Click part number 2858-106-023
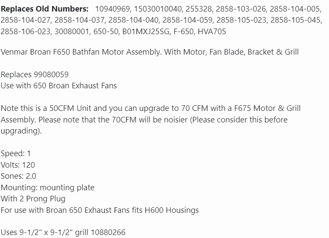The height and width of the screenshot is (238, 329). (x=25, y=32)
